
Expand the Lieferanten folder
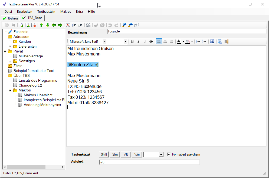(10, 47)
